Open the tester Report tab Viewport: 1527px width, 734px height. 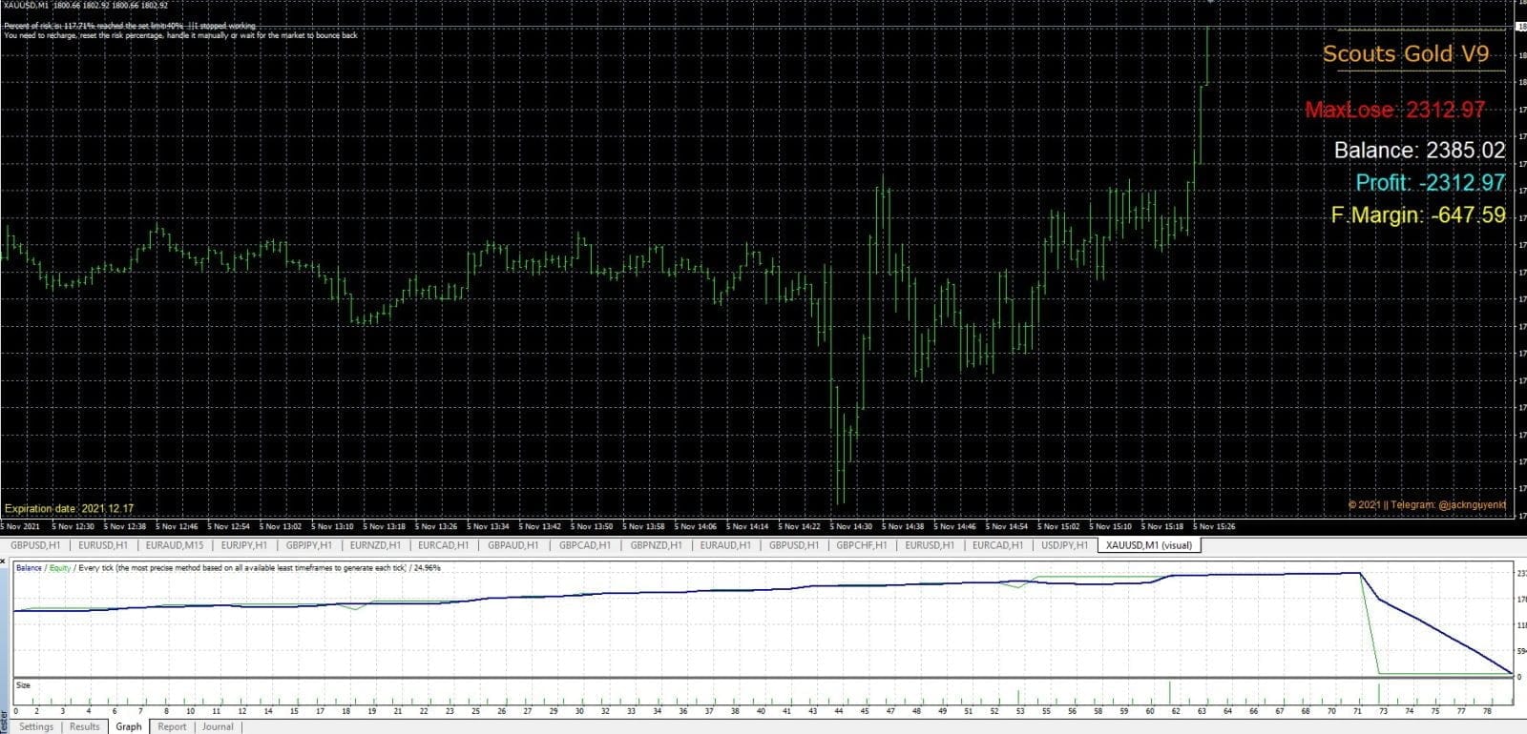click(172, 726)
